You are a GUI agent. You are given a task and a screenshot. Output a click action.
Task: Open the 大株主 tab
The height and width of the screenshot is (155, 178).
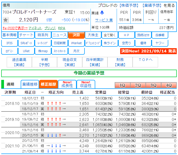93,35
